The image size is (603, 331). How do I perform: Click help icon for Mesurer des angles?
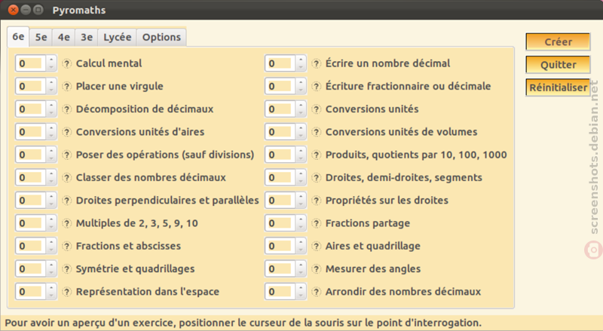316,269
